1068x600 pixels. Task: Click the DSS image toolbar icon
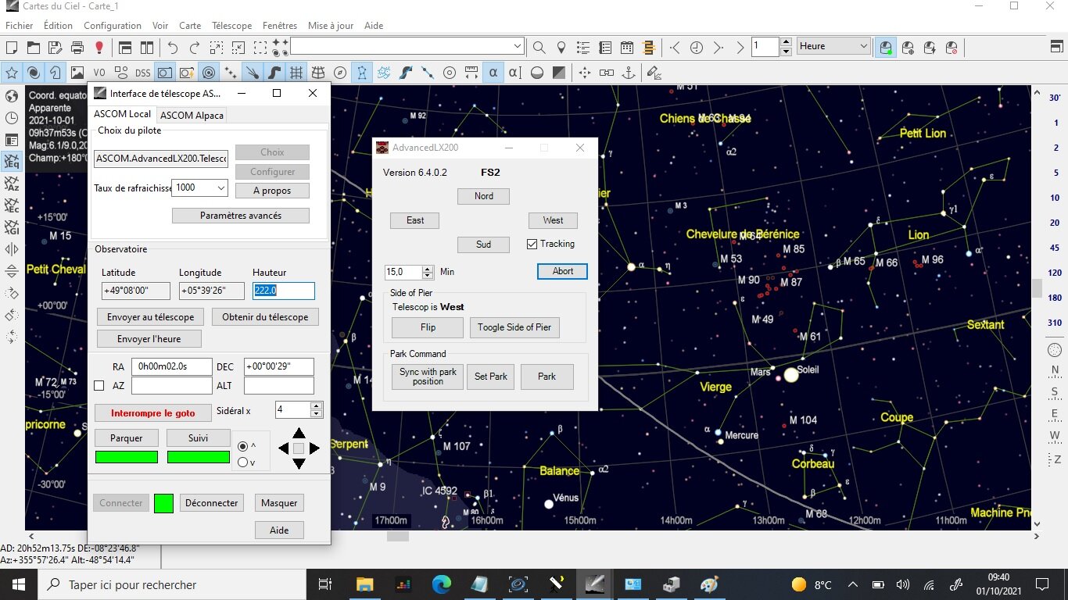[142, 73]
